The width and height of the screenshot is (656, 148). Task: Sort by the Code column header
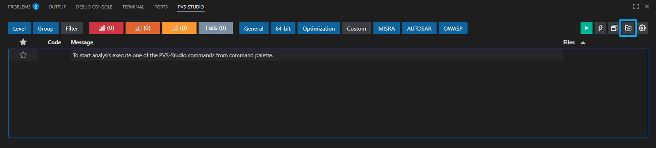pos(54,42)
